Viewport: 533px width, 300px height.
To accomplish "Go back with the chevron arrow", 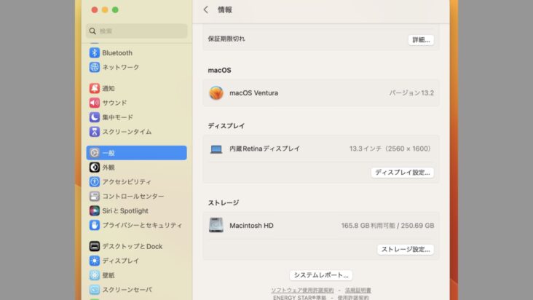I will [x=205, y=9].
